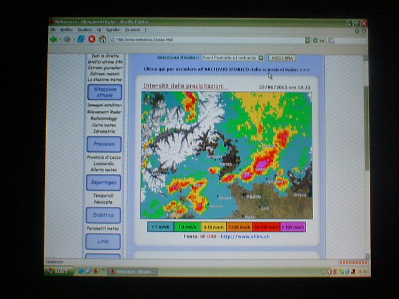
Task: Click the browser Back arrow button
Action: point(54,39)
